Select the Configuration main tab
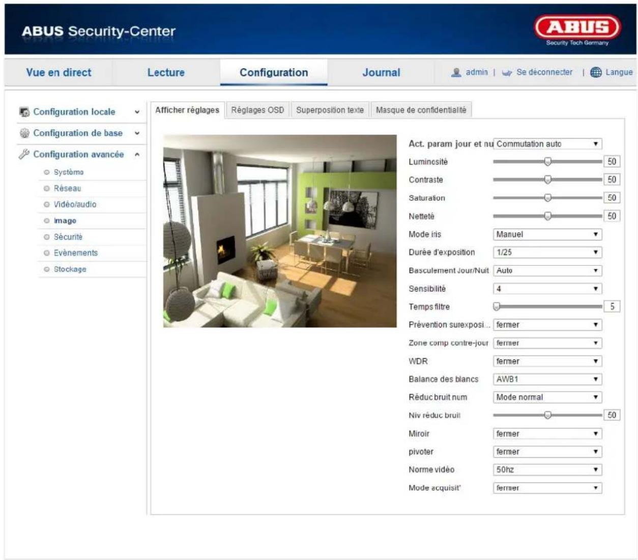 (x=274, y=72)
